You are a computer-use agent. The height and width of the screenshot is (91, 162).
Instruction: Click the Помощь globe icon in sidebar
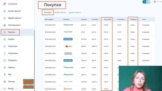coord(5,82)
